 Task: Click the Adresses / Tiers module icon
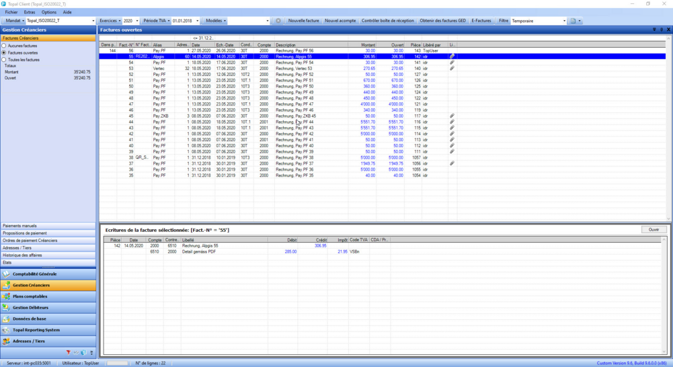click(x=7, y=341)
